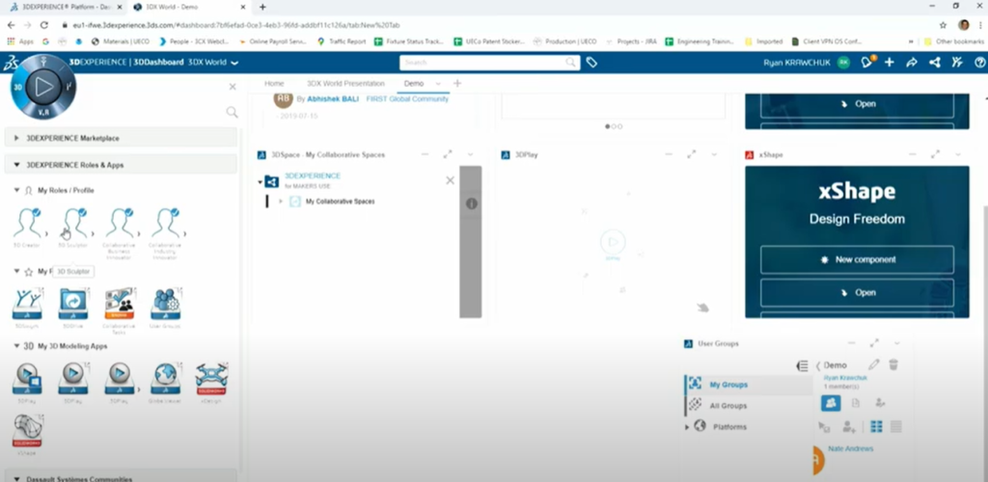Launch 3DPlay app with Windows badge
This screenshot has height=482, width=988.
(x=27, y=378)
